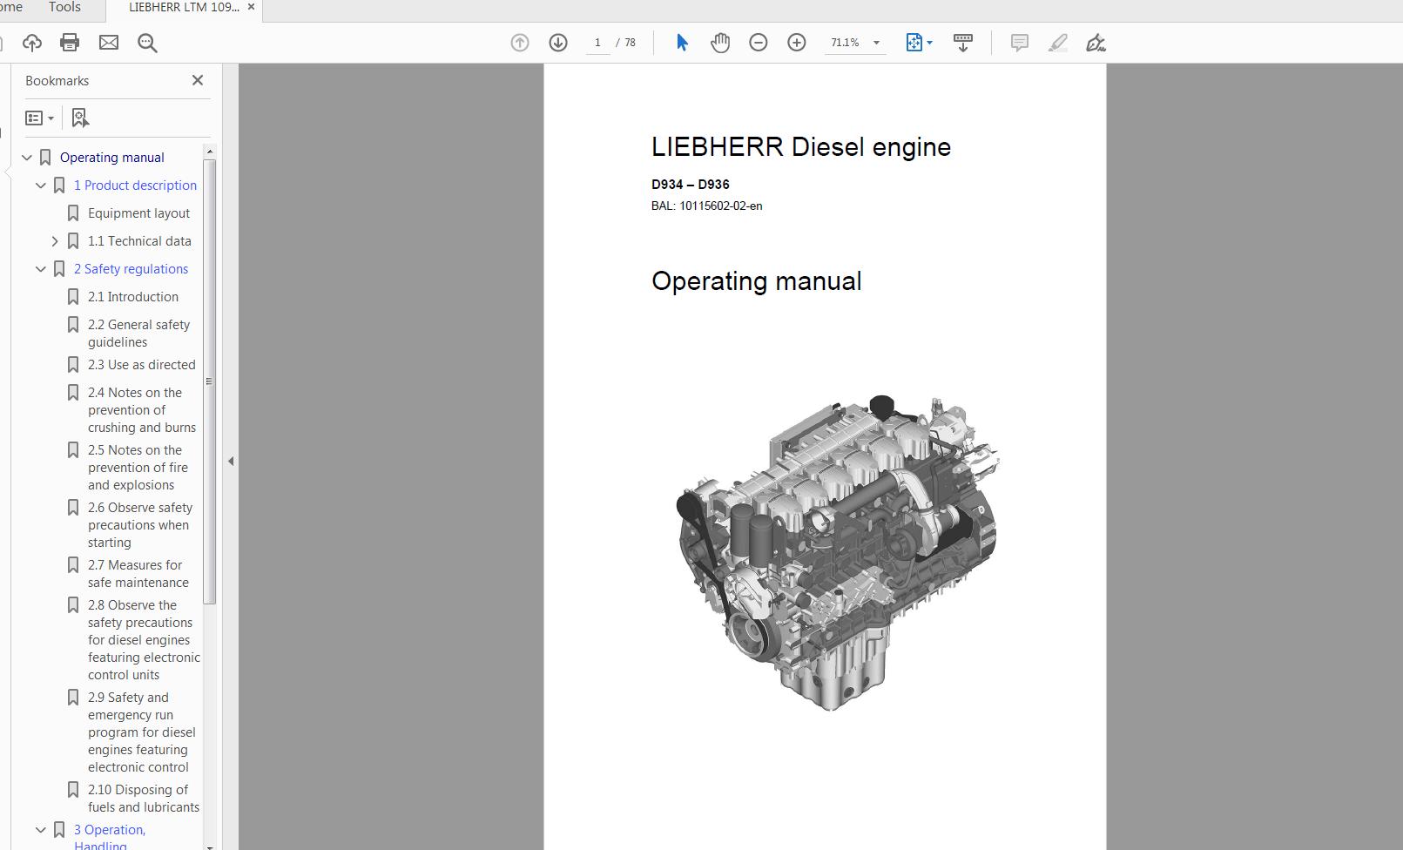
Task: Jump to 1 Product description bookmark
Action: click(x=135, y=186)
